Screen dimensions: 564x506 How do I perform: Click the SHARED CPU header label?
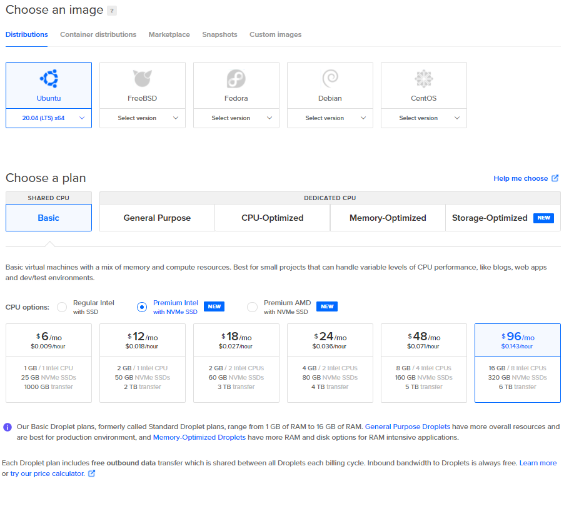click(49, 198)
